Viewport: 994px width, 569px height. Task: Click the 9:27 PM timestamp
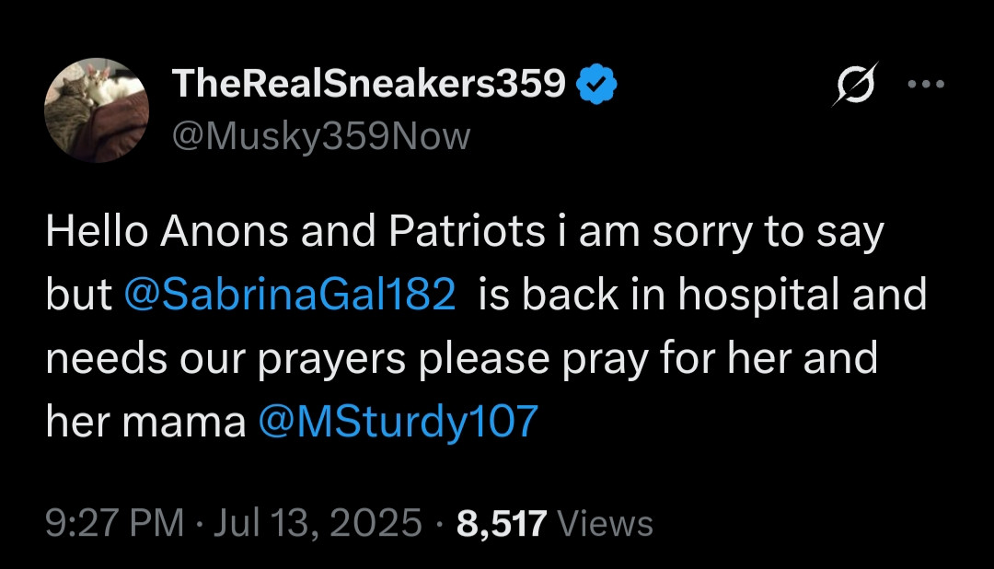(x=115, y=523)
